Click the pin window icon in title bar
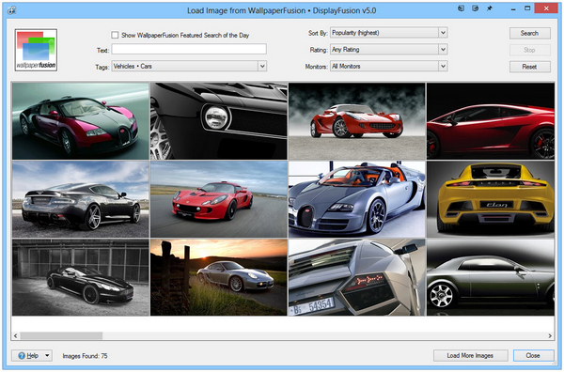Image resolution: width=564 pixels, height=372 pixels. [x=490, y=8]
